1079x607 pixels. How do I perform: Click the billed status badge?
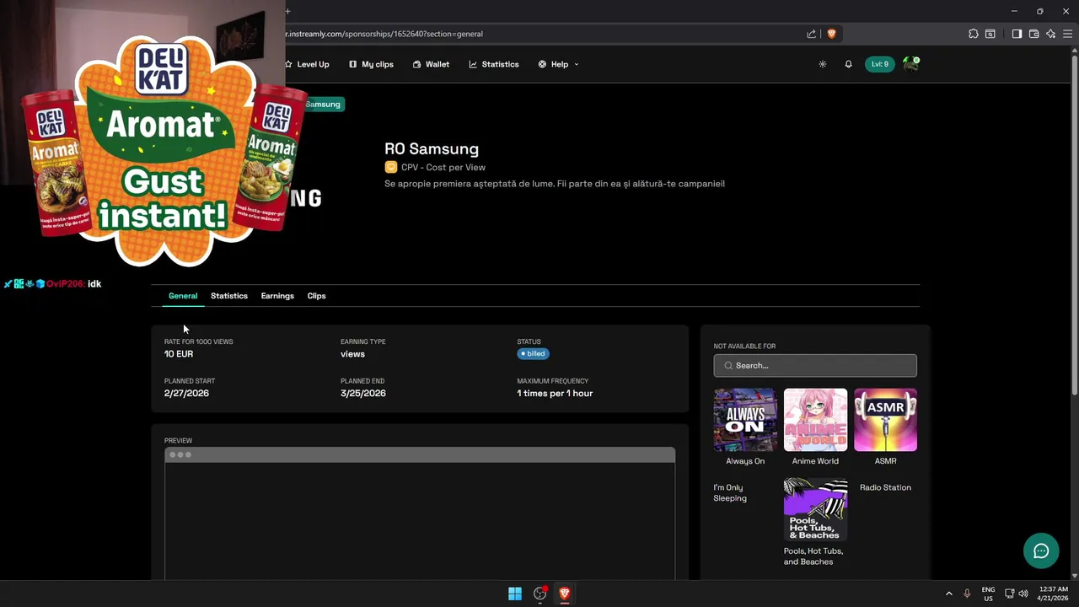(x=533, y=354)
